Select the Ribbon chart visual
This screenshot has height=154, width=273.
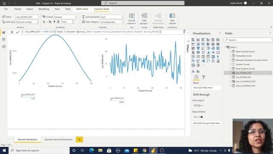[218, 44]
